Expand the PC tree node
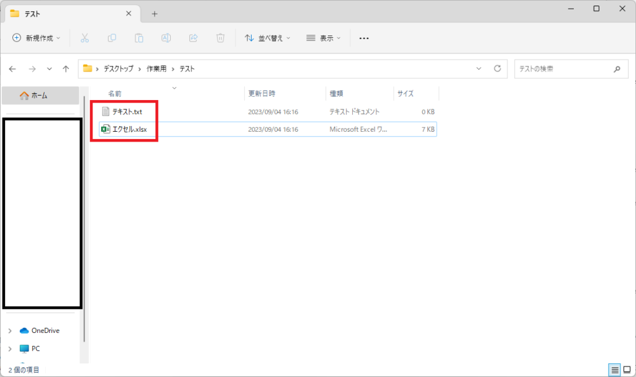This screenshot has width=636, height=377. click(10, 348)
